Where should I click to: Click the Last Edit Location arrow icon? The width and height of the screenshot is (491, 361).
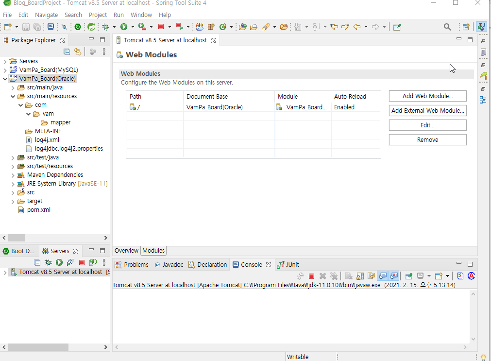click(x=334, y=27)
